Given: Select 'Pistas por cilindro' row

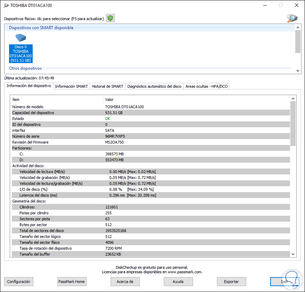Looking at the screenshot, I should 151,213.
